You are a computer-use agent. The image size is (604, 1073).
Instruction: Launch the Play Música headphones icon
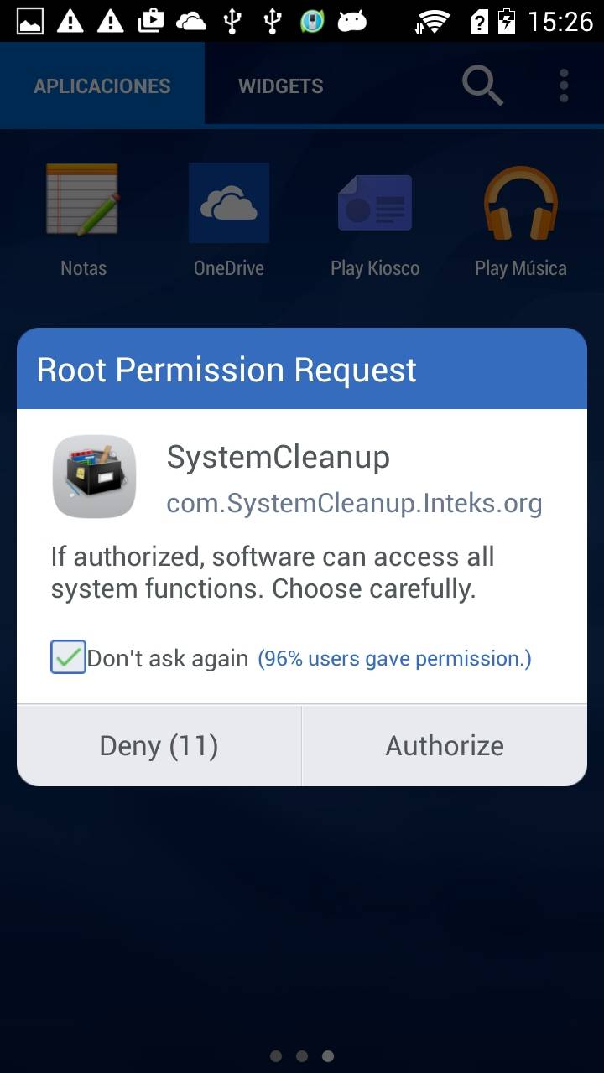[521, 203]
